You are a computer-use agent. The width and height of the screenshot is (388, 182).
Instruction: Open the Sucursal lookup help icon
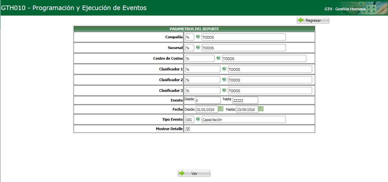198,47
